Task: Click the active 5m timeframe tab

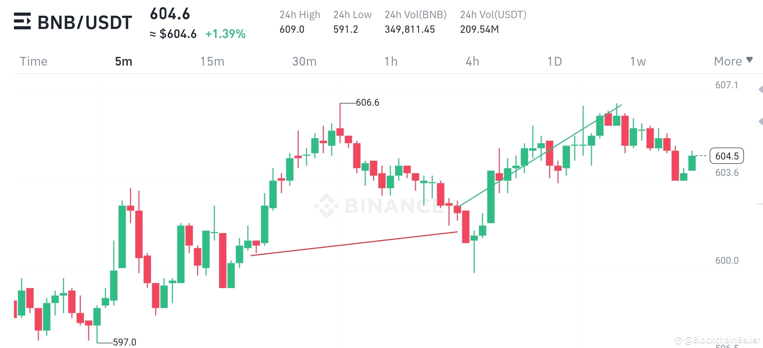Action: coord(124,61)
